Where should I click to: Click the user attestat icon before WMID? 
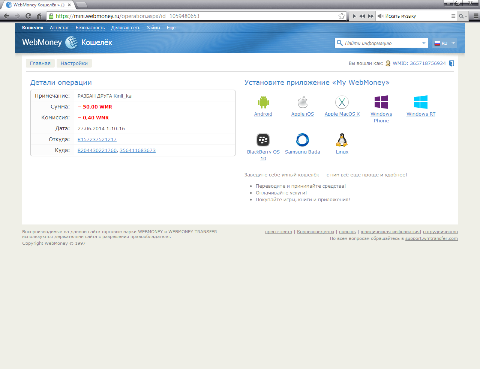(388, 63)
